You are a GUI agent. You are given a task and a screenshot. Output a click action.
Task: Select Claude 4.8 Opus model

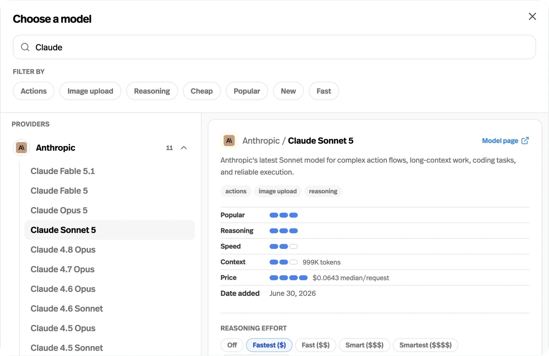[x=109, y=250]
